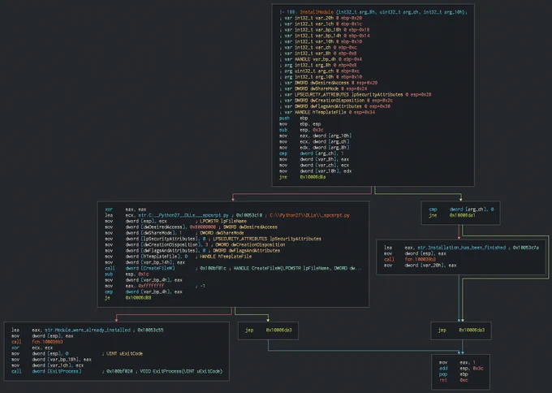The height and width of the screenshot is (393, 552).
Task: Click the str.C:__Python27__DLLs___spcsrpt.py string reference
Action: pyautogui.click(x=183, y=215)
